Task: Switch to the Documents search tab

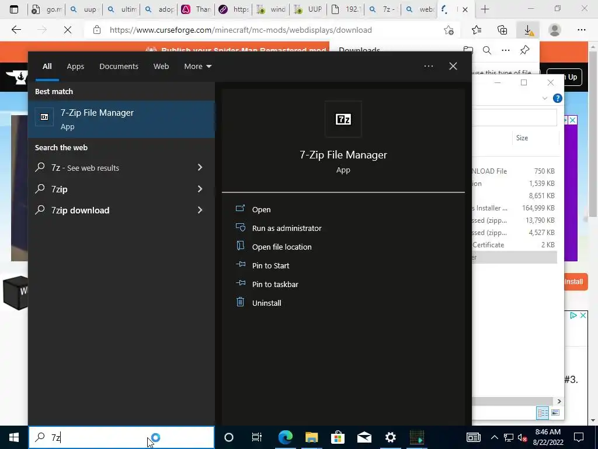Action: 119,67
